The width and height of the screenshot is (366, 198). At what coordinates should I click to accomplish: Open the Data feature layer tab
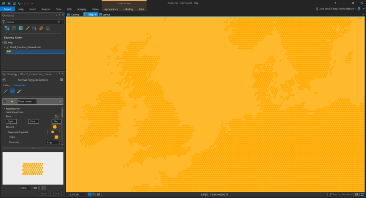[142, 9]
